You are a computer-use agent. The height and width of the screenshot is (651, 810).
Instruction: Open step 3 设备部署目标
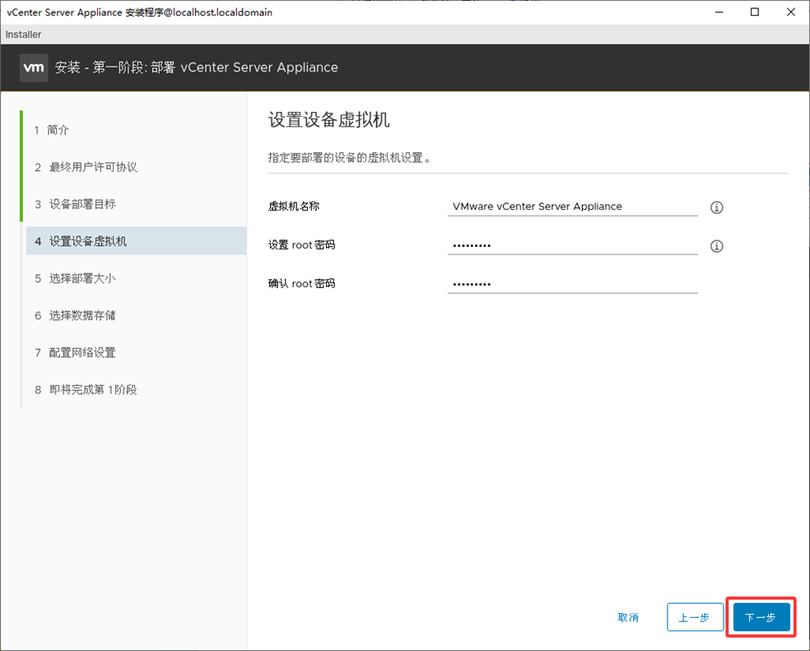tap(81, 204)
